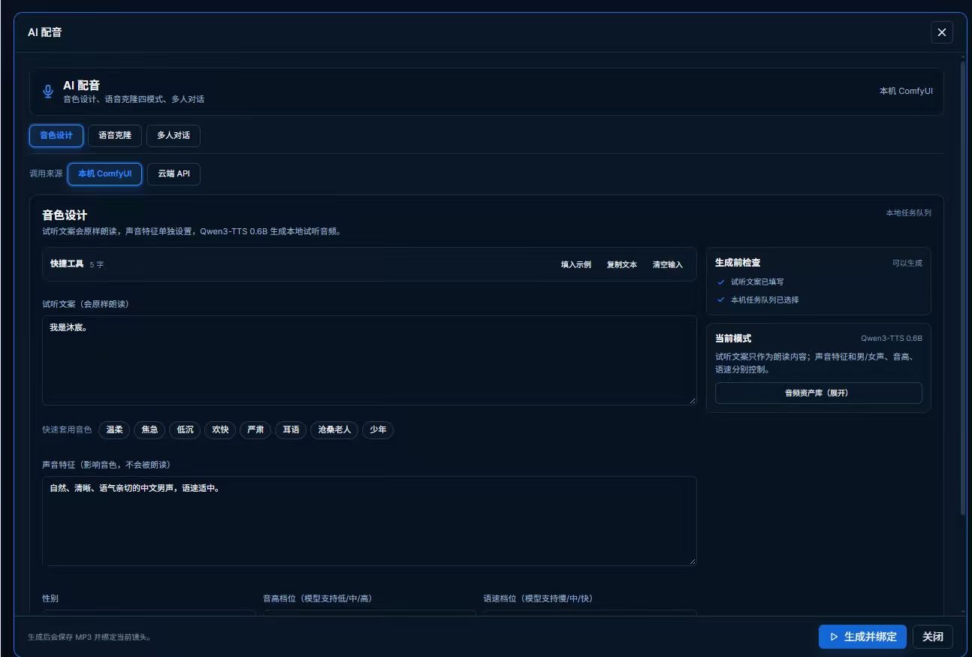Expand the 音频资产库 panel
972x657 pixels.
point(818,393)
